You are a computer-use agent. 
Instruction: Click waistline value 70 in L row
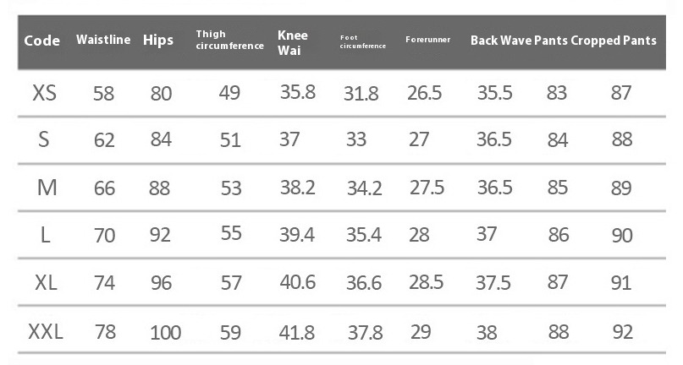104,236
